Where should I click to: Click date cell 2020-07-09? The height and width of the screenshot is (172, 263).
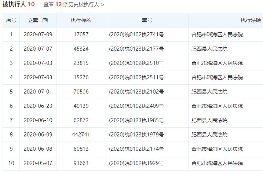38,34
